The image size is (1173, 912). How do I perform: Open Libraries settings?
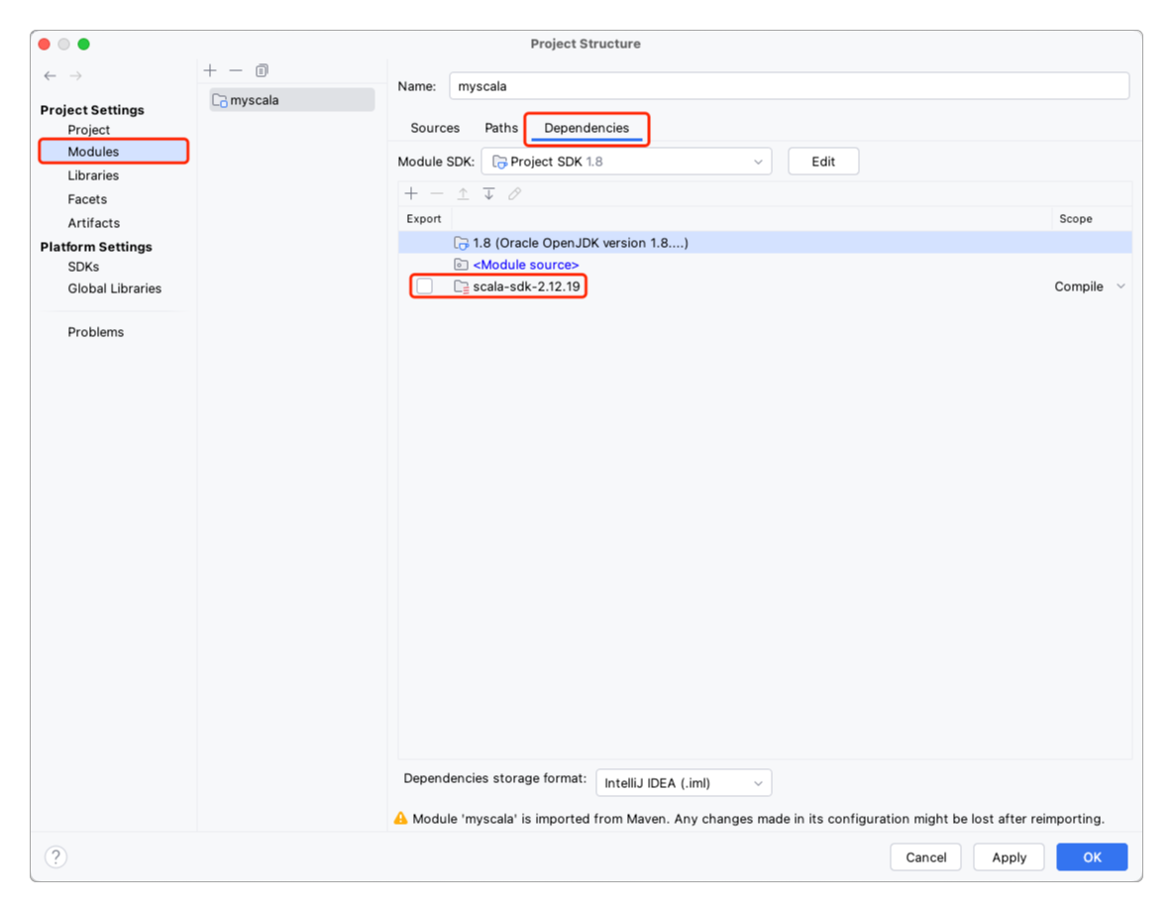[x=93, y=175]
